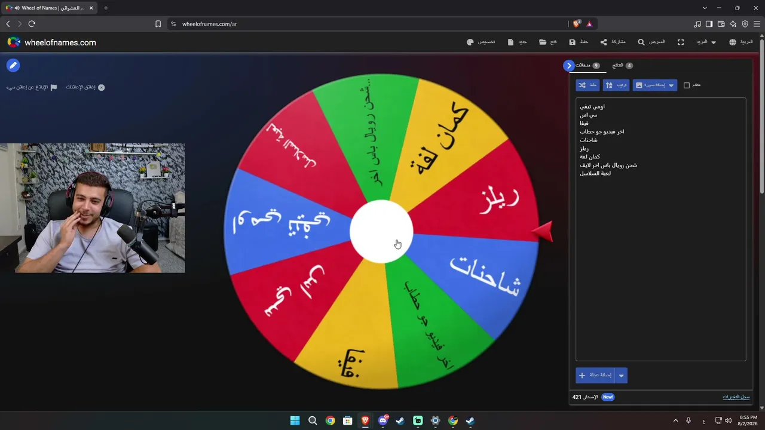Image resolution: width=765 pixels, height=430 pixels.
Task: Enter fullscreen mode for the wheel
Action: (x=681, y=42)
